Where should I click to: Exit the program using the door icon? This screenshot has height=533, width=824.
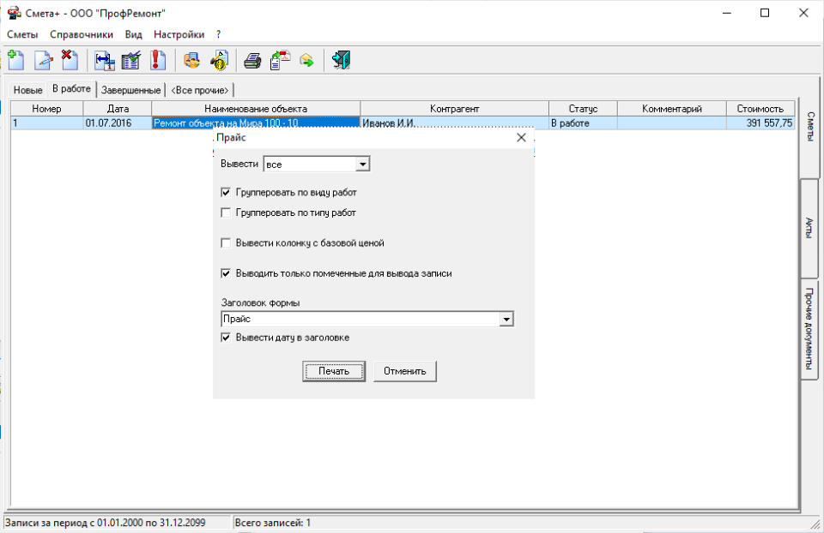coord(341,60)
